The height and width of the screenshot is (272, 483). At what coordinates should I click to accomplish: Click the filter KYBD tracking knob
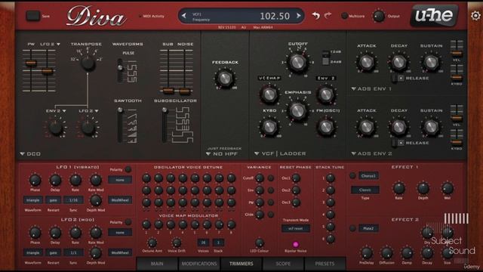point(269,126)
